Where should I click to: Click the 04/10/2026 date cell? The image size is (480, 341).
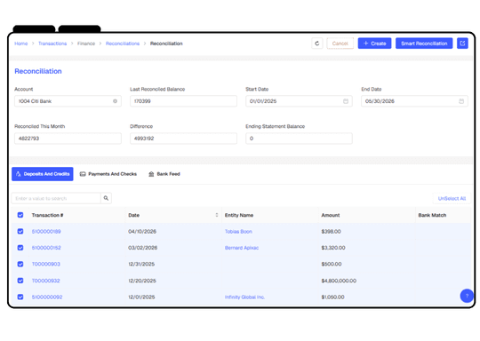pyautogui.click(x=142, y=232)
